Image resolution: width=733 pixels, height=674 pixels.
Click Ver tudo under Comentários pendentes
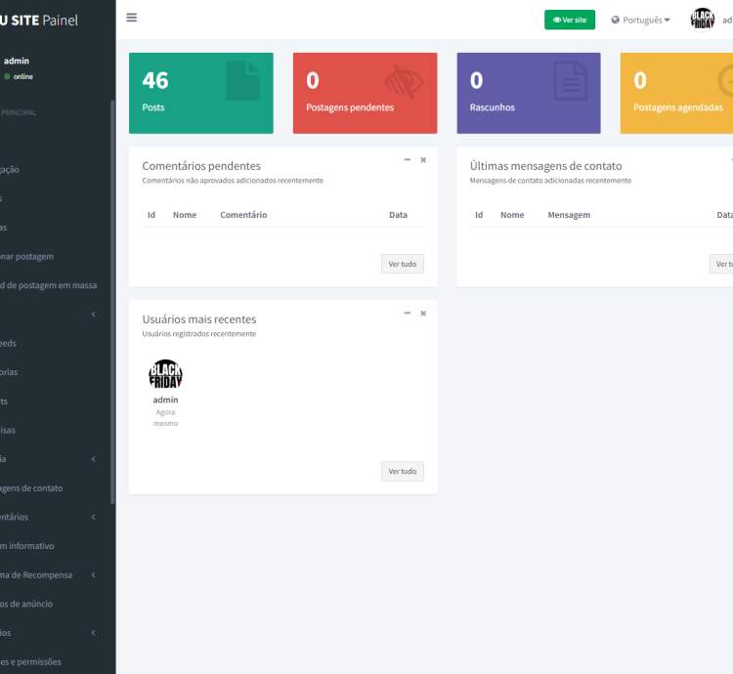pos(402,264)
